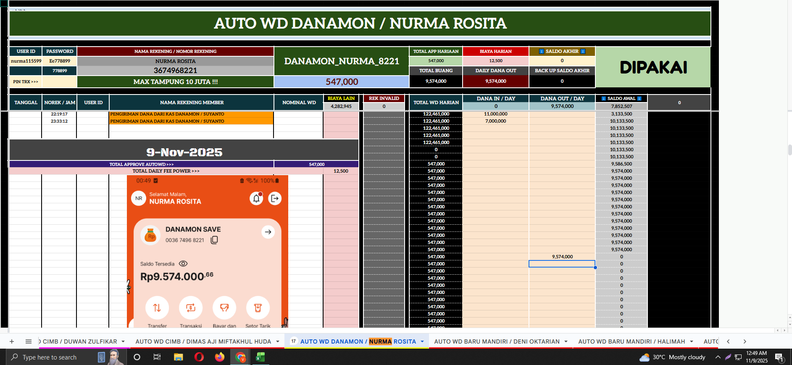Select the 12,500 value under BIAYA HARIAN

tap(496, 61)
